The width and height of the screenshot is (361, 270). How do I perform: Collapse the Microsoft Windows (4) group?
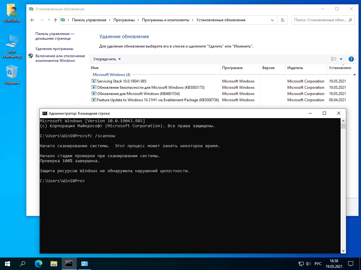point(354,75)
